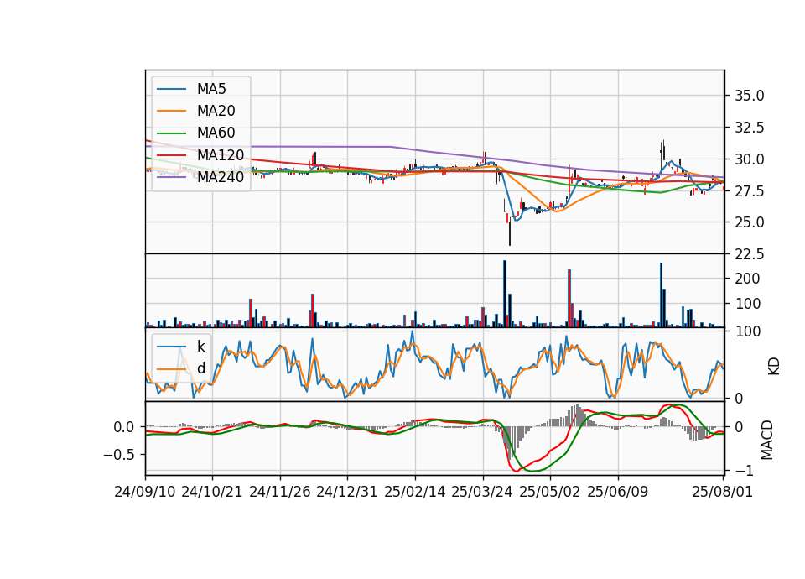The height and width of the screenshot is (579, 805).
Task: Click the 24/11/26 date axis label
Action: coord(280,492)
